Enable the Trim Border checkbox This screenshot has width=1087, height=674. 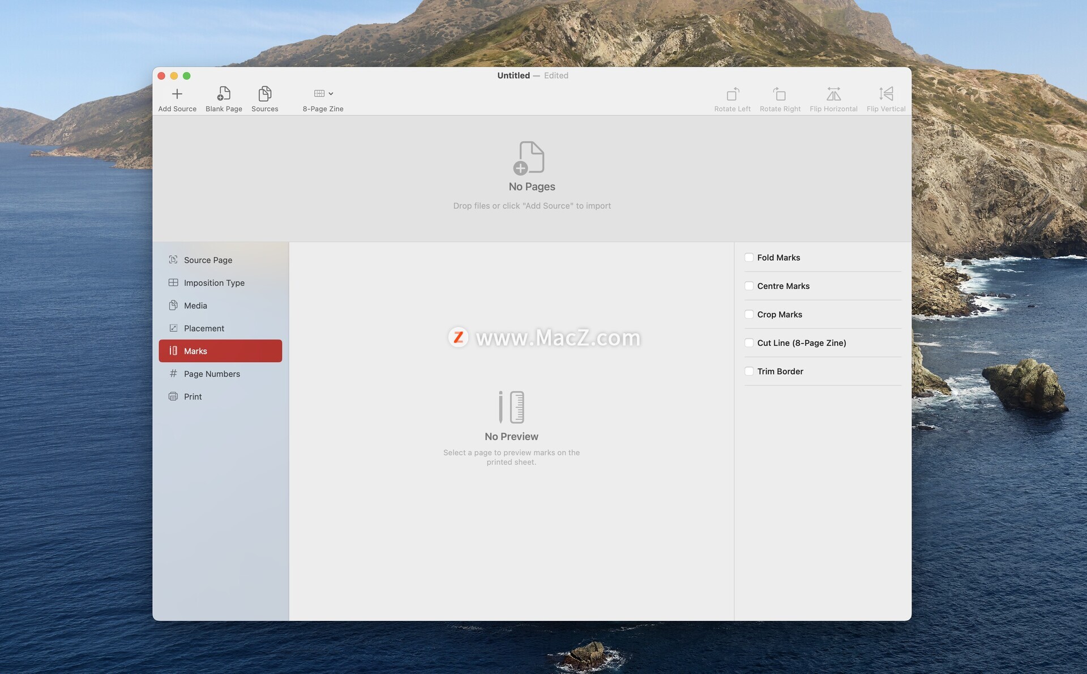click(x=749, y=371)
